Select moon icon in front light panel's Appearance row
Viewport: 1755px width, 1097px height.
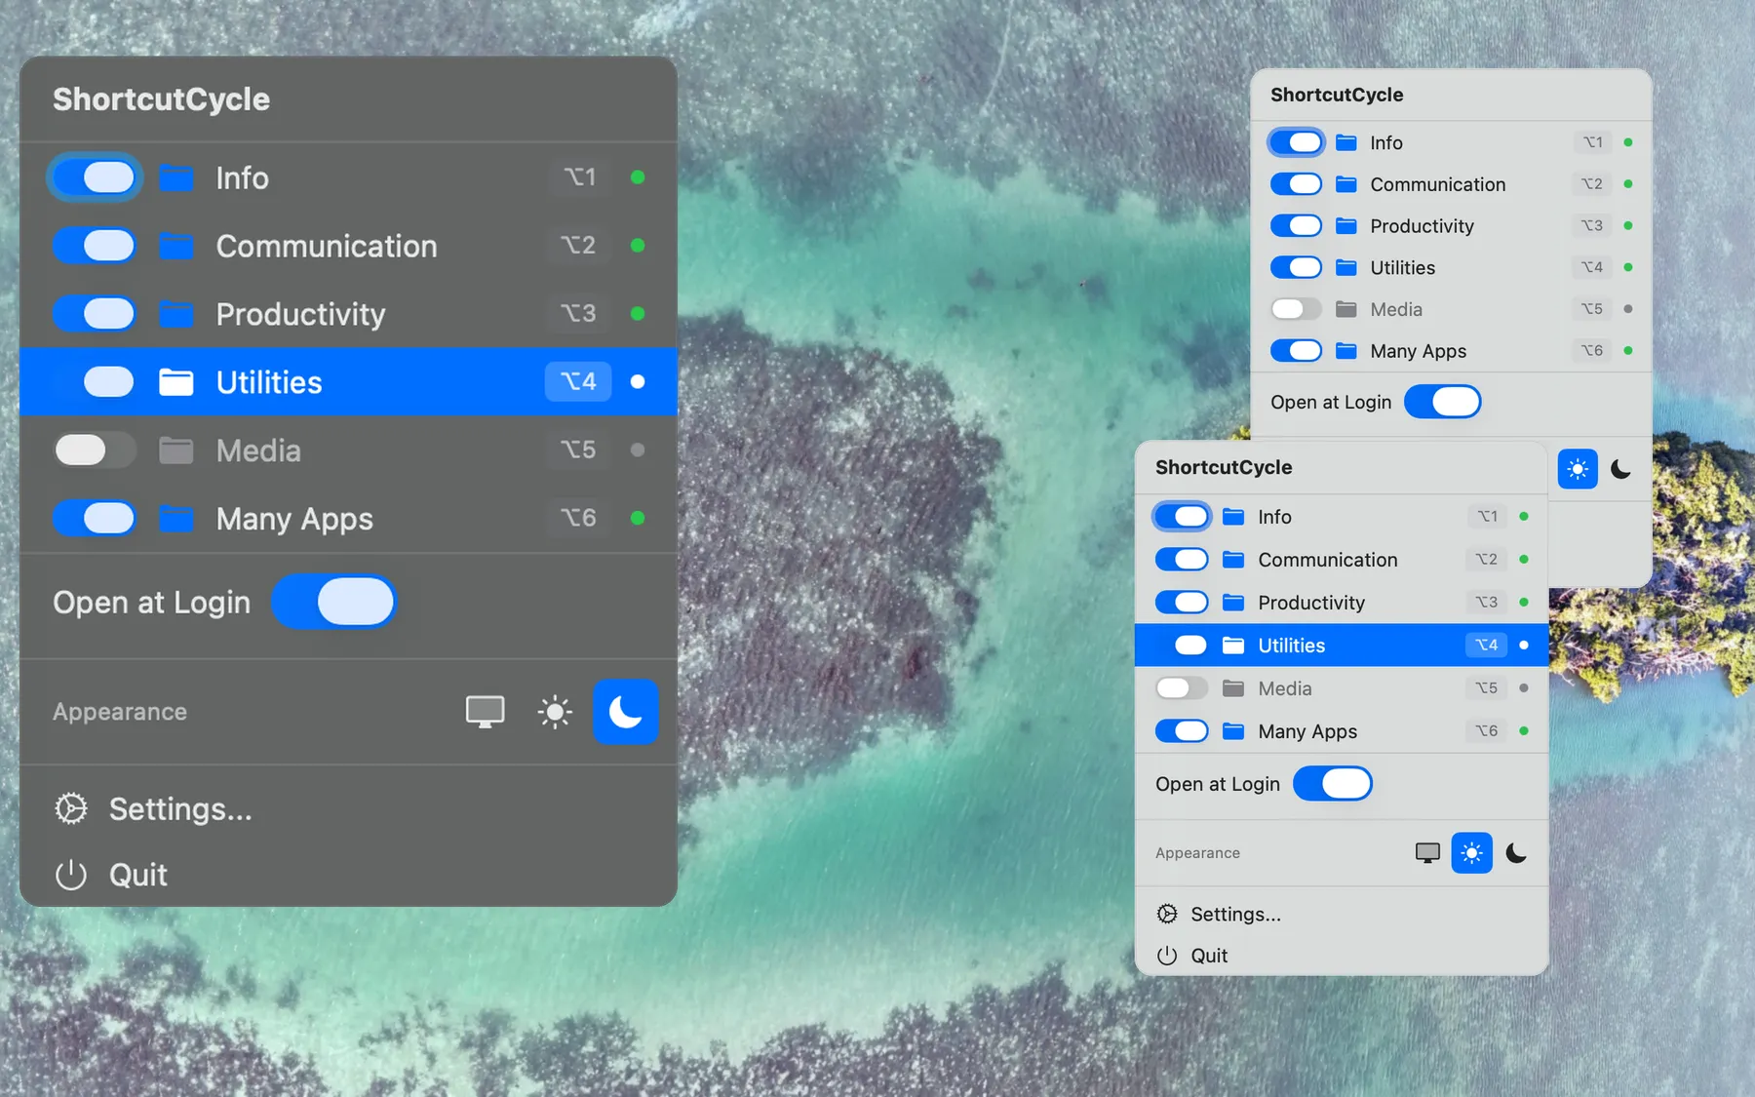coord(1516,853)
